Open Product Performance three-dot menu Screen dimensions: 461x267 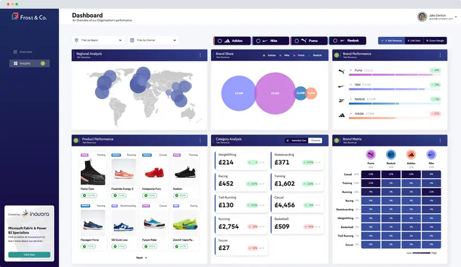point(200,140)
